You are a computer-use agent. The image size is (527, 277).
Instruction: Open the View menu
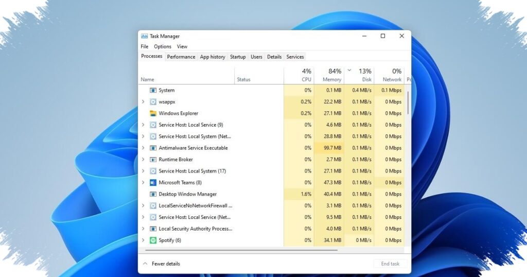182,46
